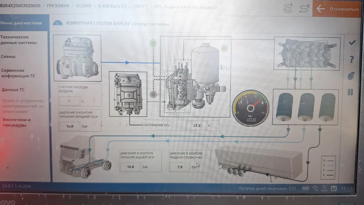This screenshot has width=364, height=205.
Task: Click the copy report icon in right sidebar
Action: pyautogui.click(x=351, y=76)
